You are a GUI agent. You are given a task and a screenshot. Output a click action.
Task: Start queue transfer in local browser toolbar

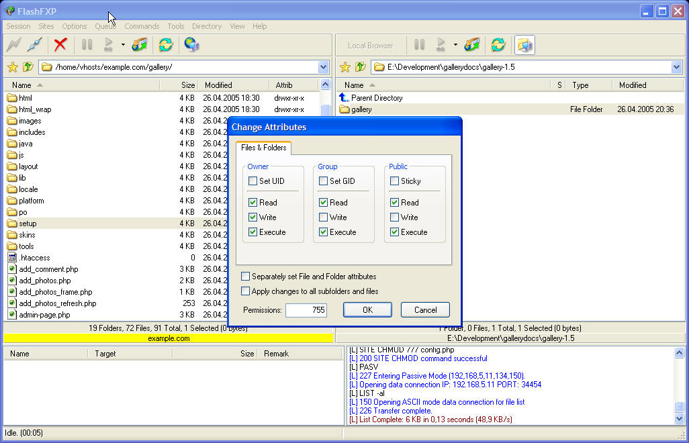pos(441,44)
